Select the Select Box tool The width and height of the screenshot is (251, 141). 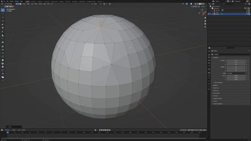(3, 10)
